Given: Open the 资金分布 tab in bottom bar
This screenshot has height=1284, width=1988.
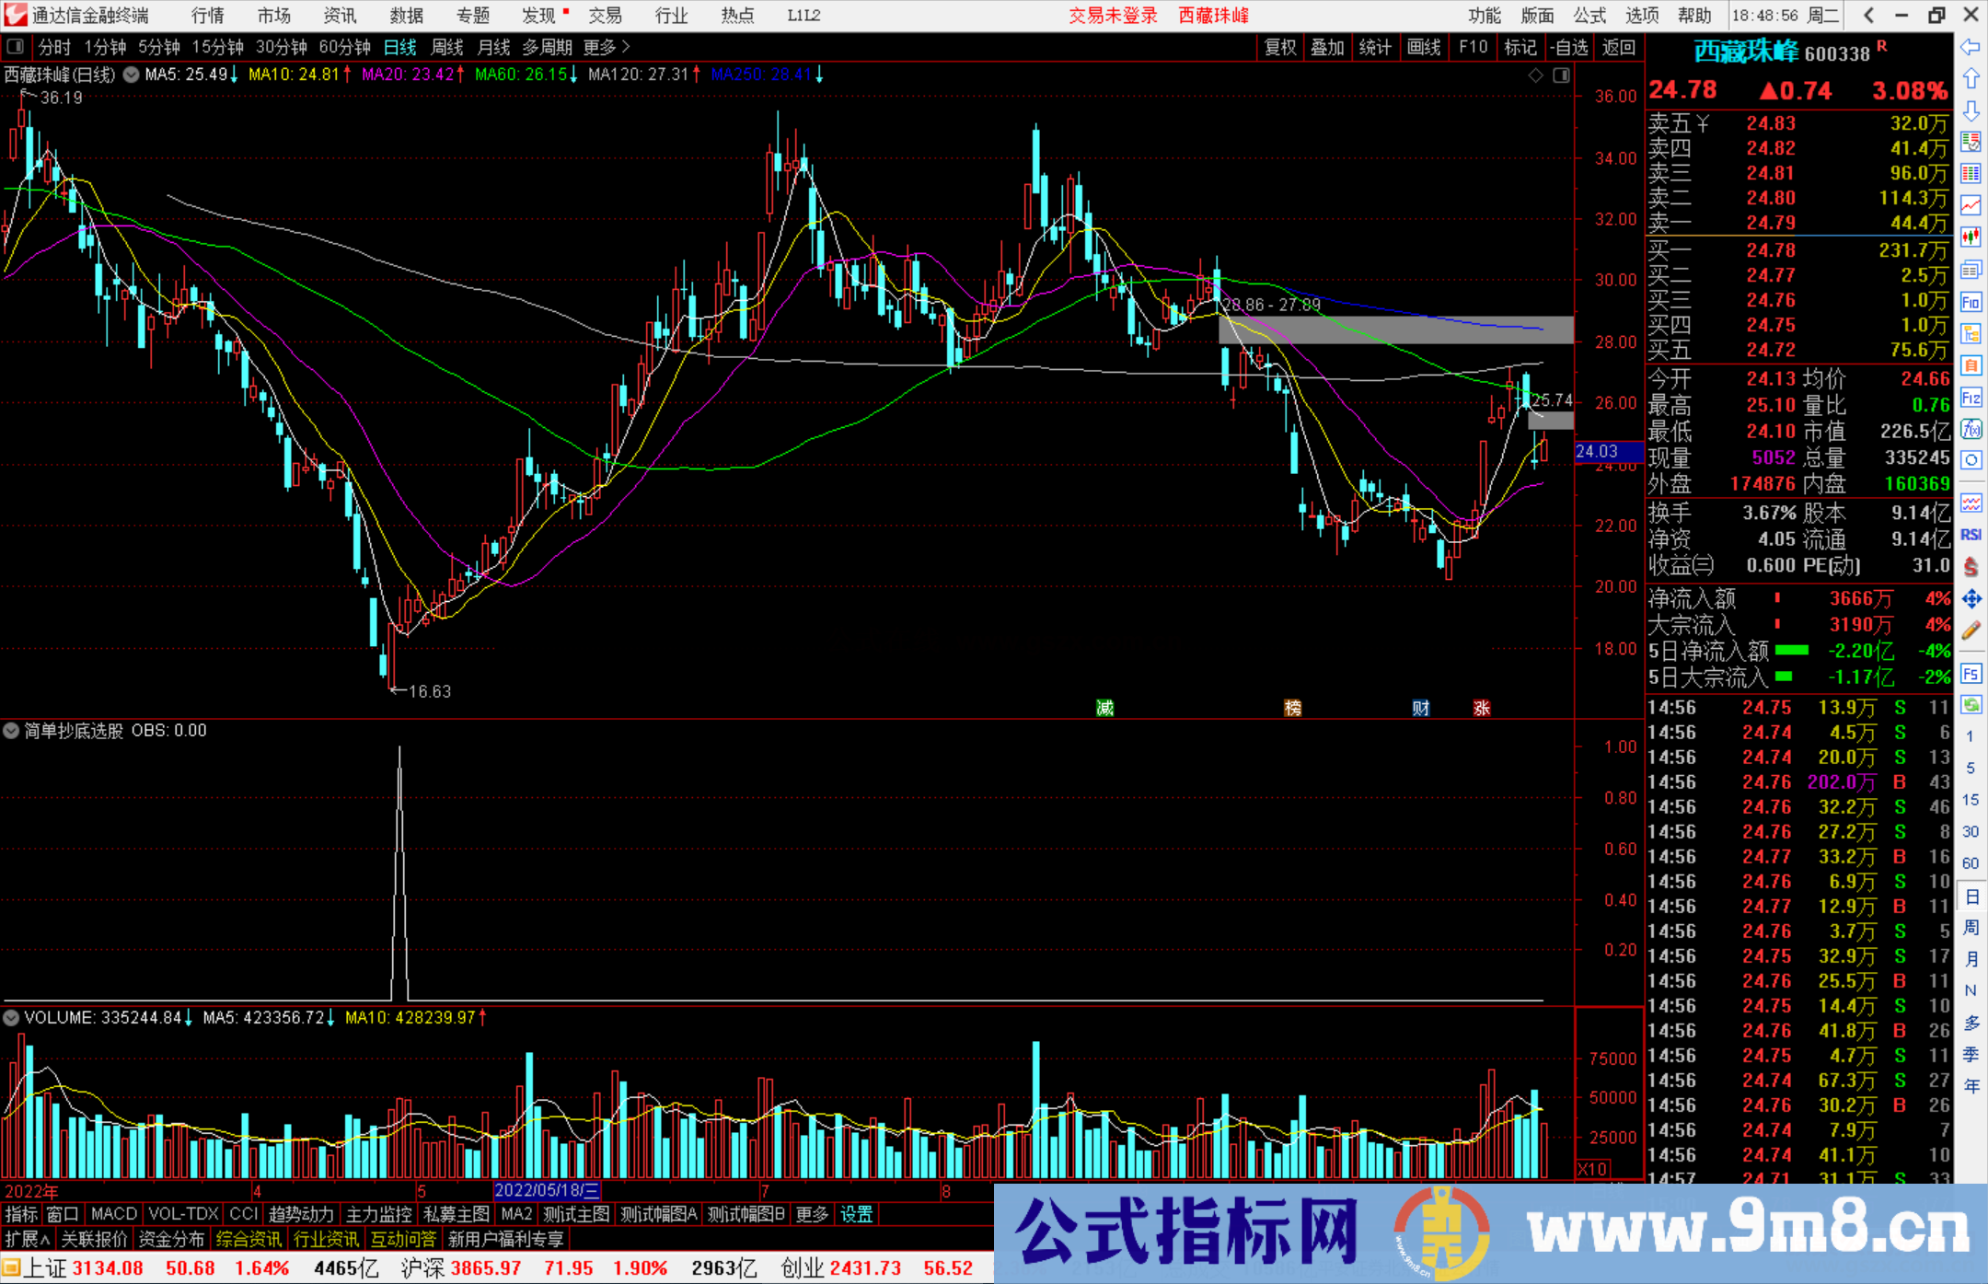Looking at the screenshot, I should point(171,1239).
